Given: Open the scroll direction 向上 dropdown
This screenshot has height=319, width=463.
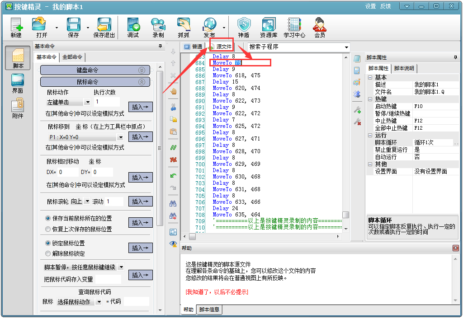Looking at the screenshot, I should pos(87,201).
